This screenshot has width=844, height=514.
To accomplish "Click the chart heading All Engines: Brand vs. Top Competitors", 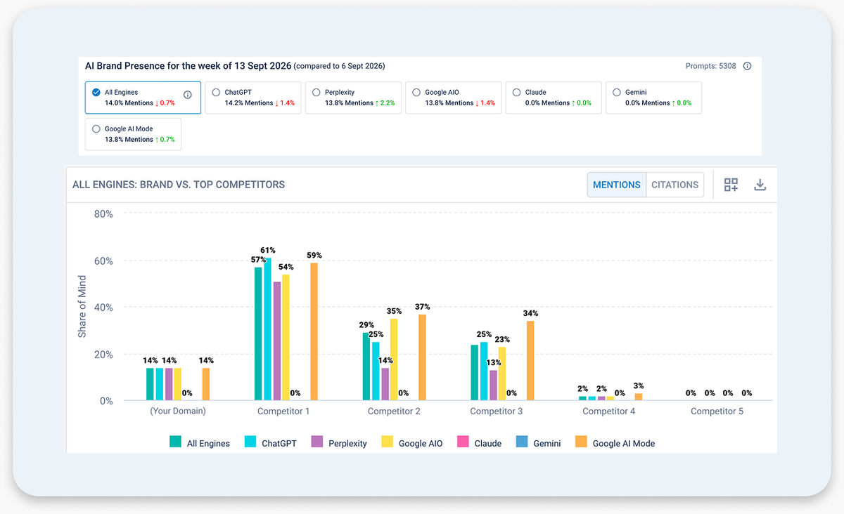I will [179, 185].
